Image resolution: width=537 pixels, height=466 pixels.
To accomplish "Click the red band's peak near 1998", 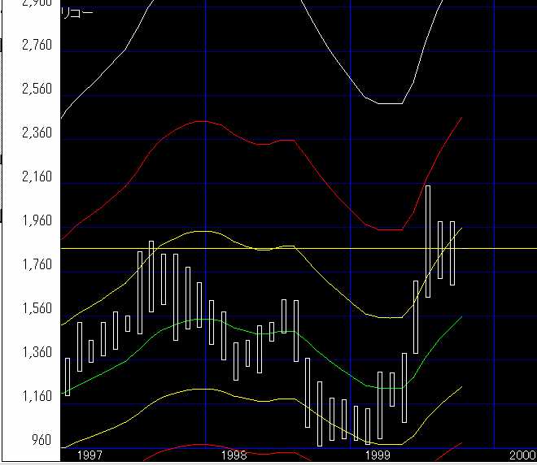I will (201, 121).
